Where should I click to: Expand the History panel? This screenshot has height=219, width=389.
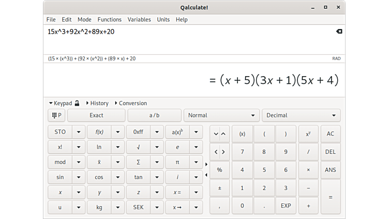[x=97, y=103]
